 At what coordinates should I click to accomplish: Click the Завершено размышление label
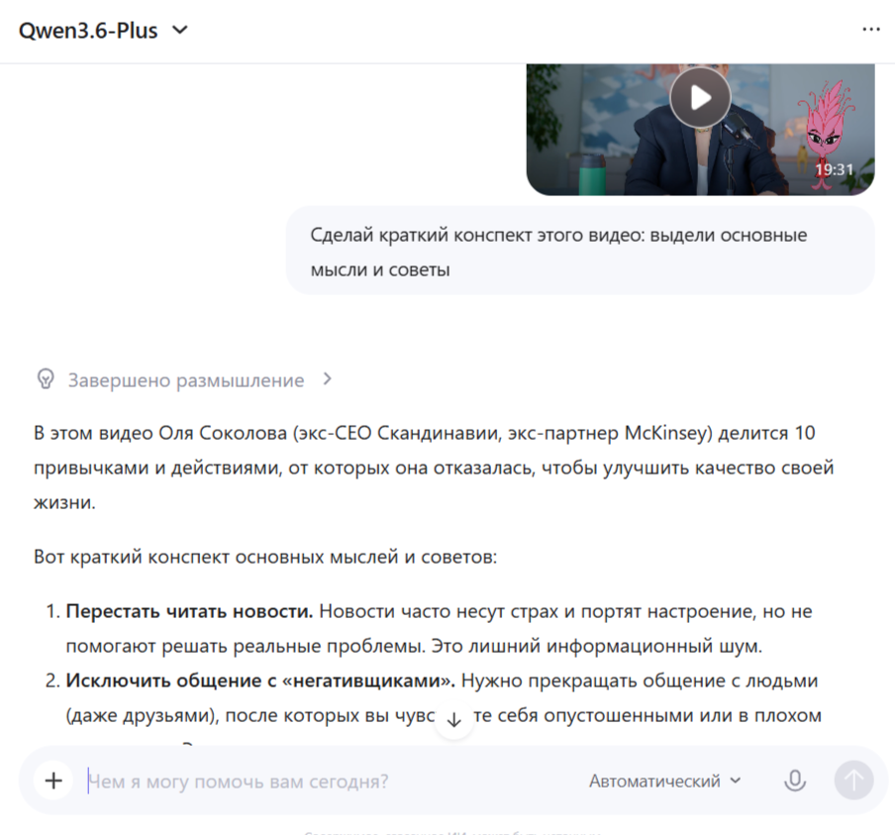point(186,380)
